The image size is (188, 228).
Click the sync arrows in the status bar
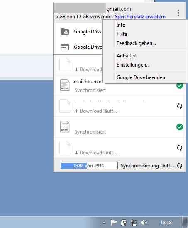(180, 166)
